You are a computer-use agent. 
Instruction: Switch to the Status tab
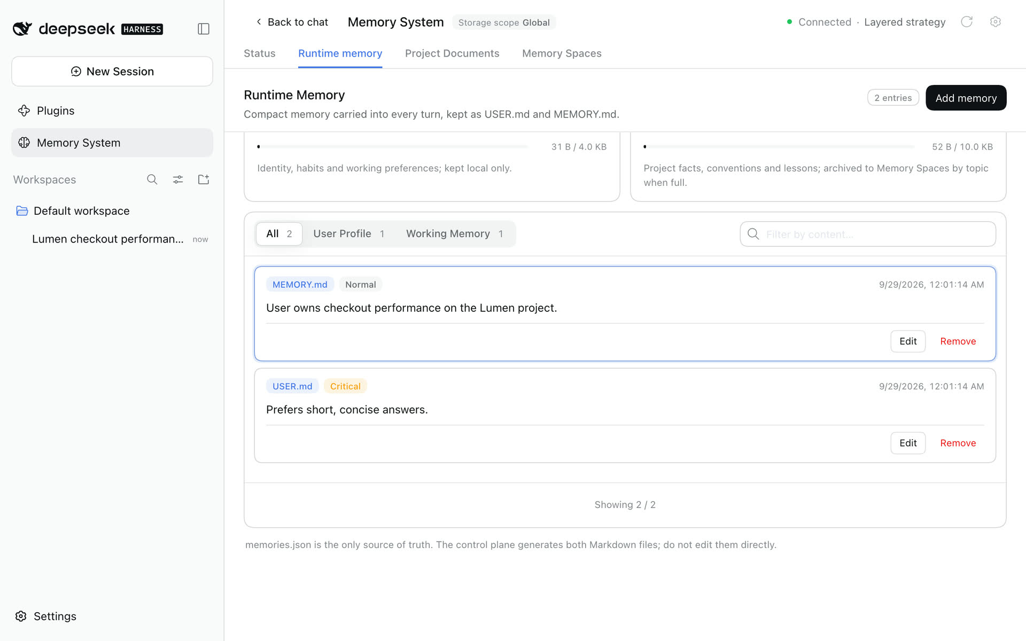pos(260,53)
